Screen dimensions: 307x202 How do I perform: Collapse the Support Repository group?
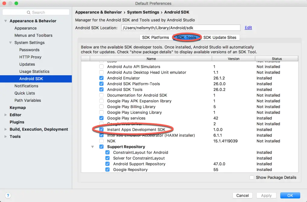click(x=92, y=147)
